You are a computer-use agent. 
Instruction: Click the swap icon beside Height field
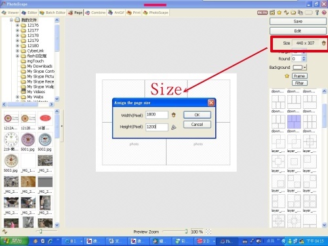pyautogui.click(x=174, y=127)
